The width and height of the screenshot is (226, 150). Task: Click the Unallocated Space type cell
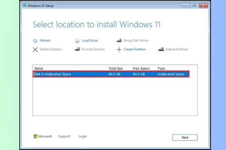click(x=171, y=74)
